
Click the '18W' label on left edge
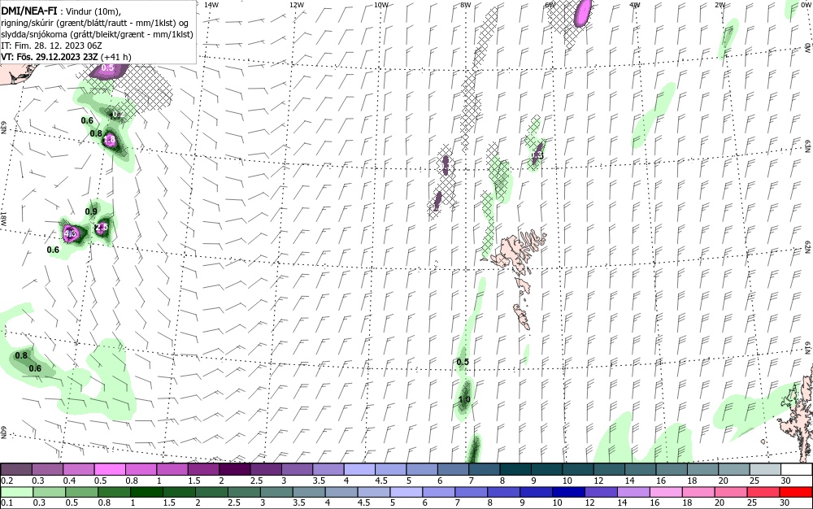tap(3, 218)
